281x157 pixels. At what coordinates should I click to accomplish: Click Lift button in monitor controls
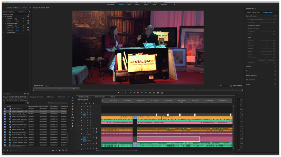coord(150,93)
